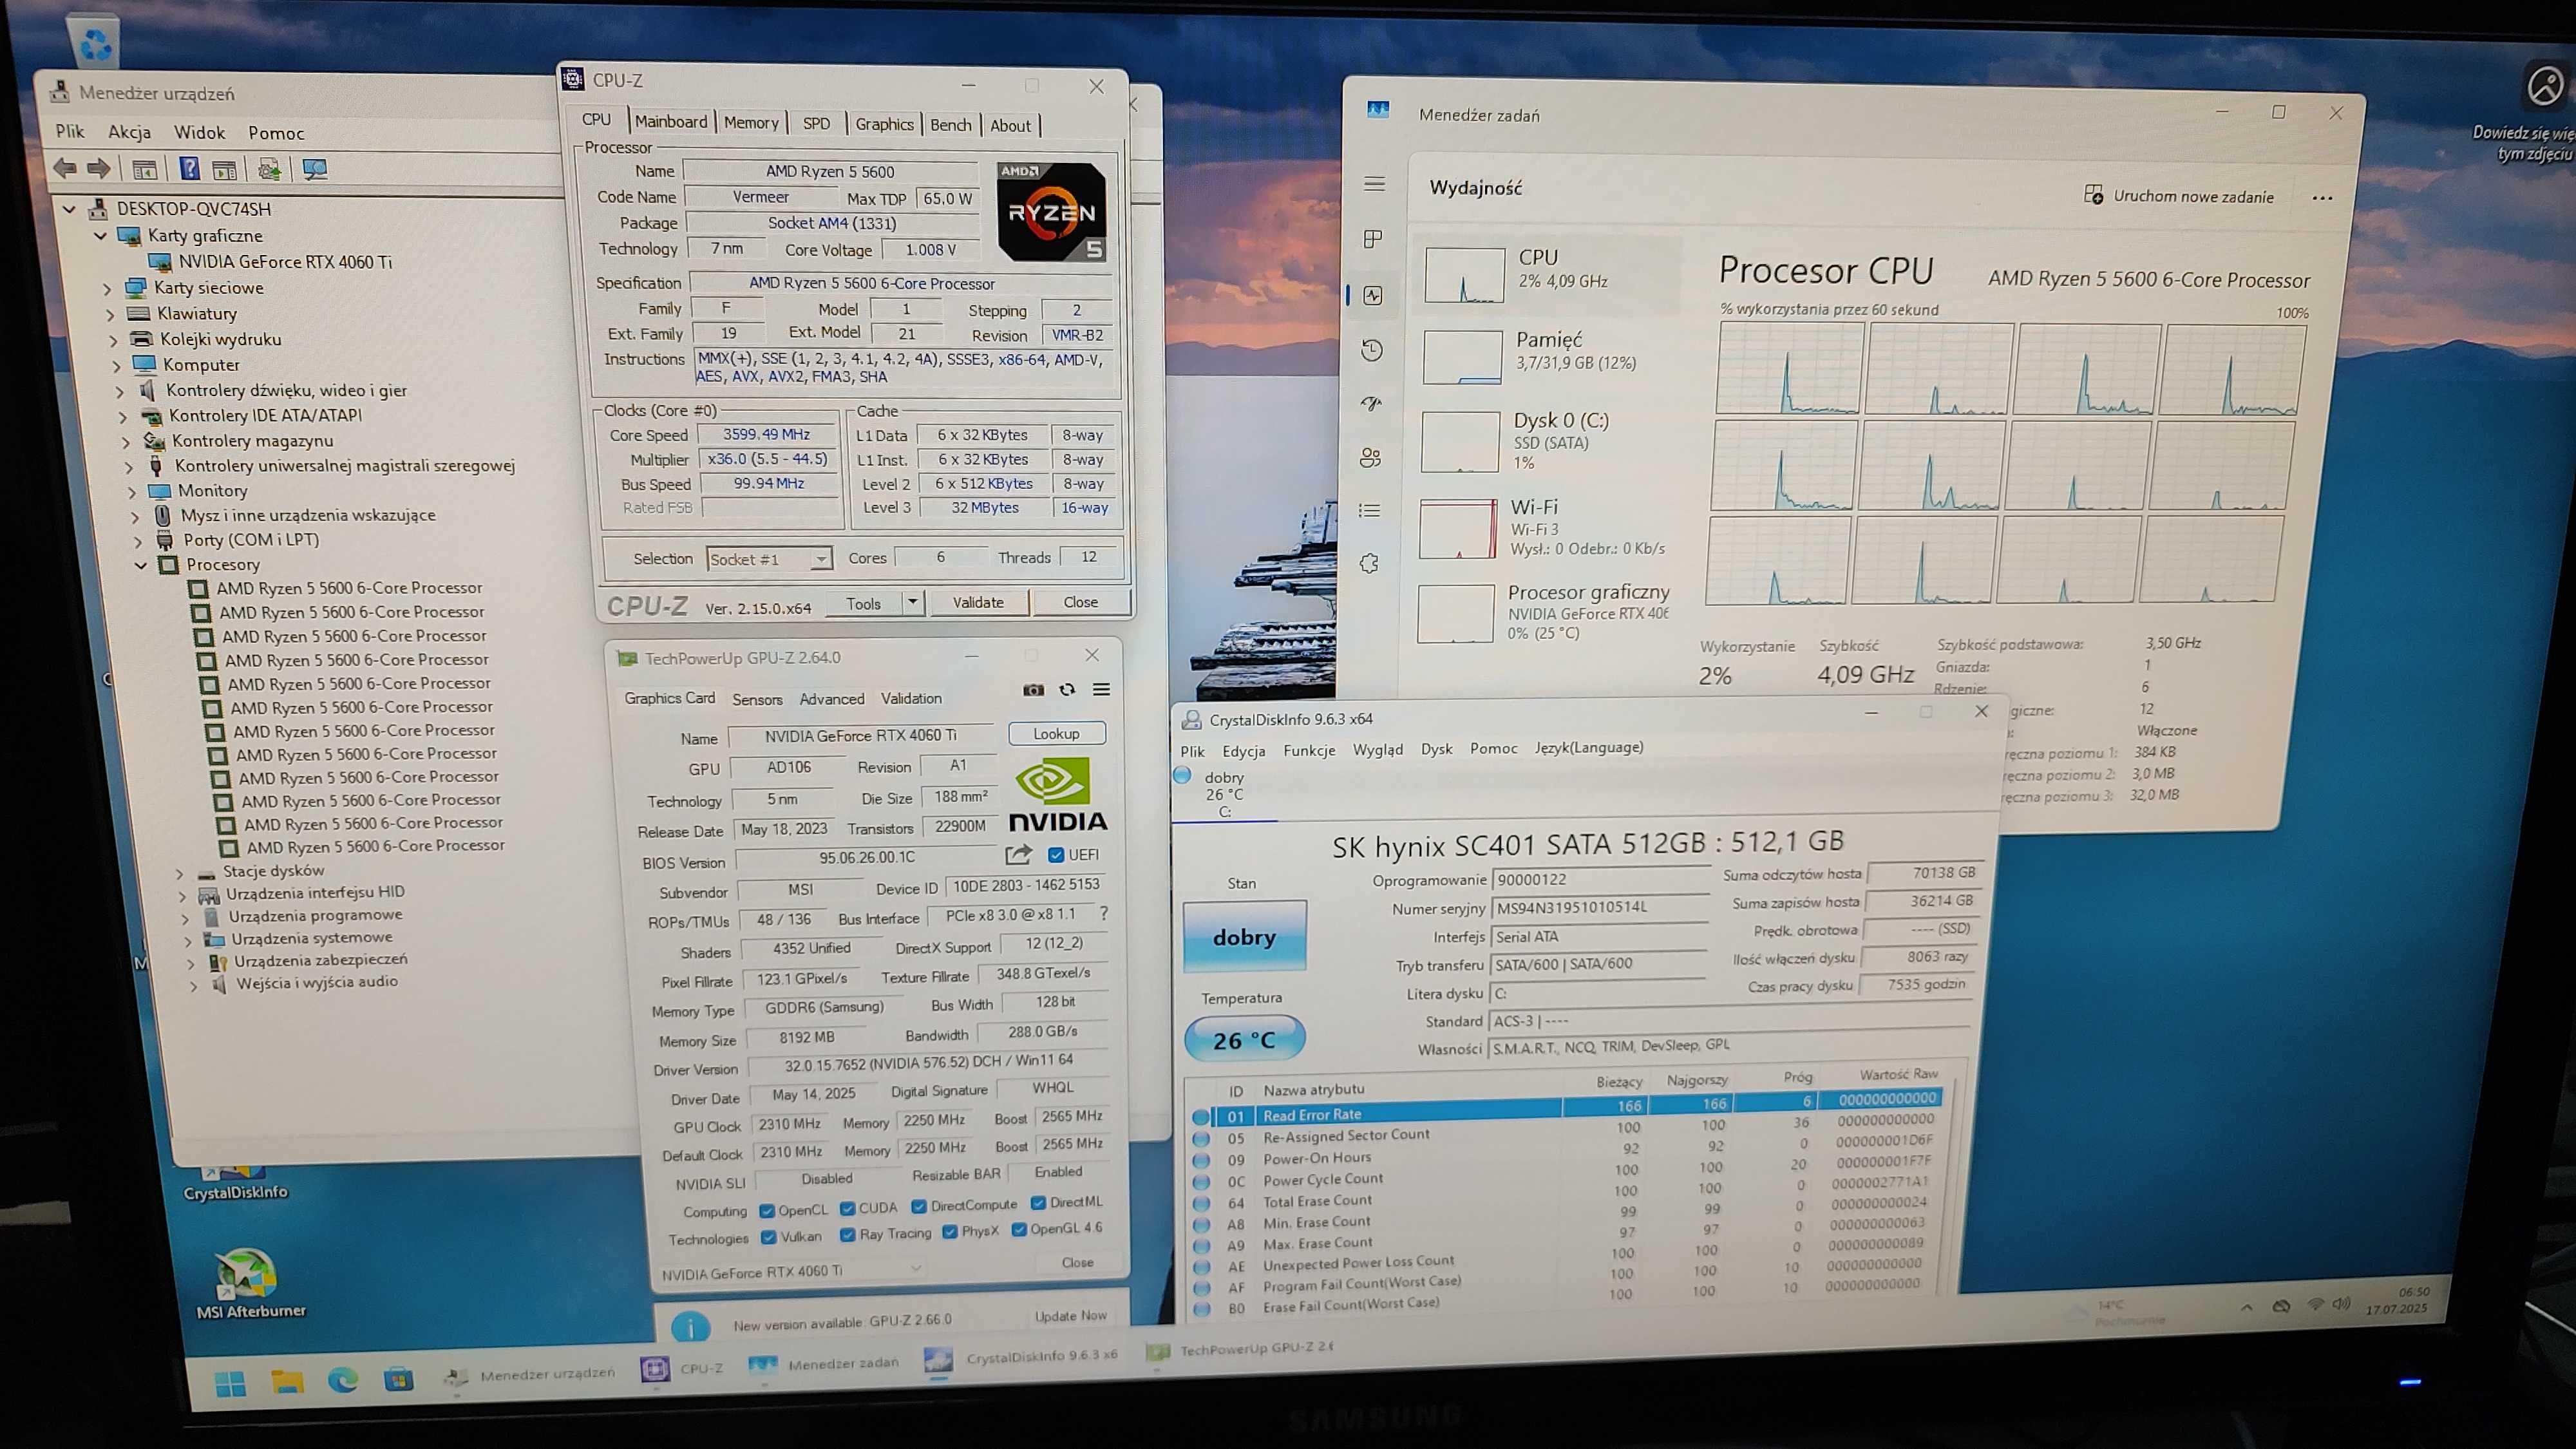Collapse the Karty graficzne tree node
The height and width of the screenshot is (1449, 2576).
[101, 236]
